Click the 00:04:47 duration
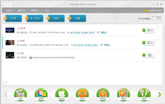Image resolution: width=165 pixels, height=104 pixels. [x=24, y=58]
